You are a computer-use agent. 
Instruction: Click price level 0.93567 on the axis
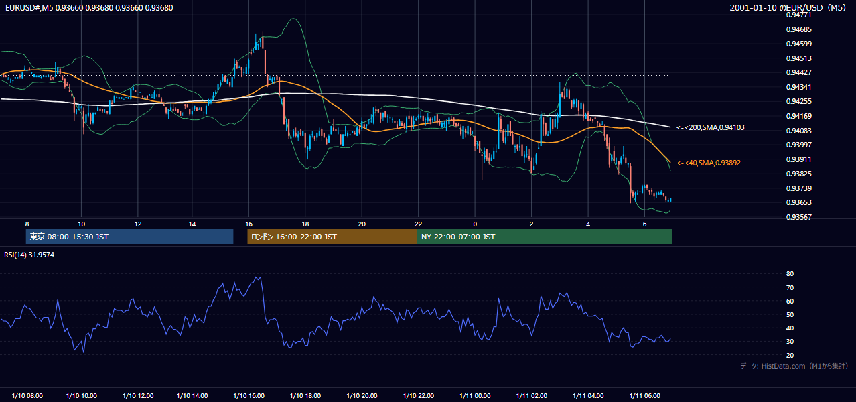click(798, 217)
